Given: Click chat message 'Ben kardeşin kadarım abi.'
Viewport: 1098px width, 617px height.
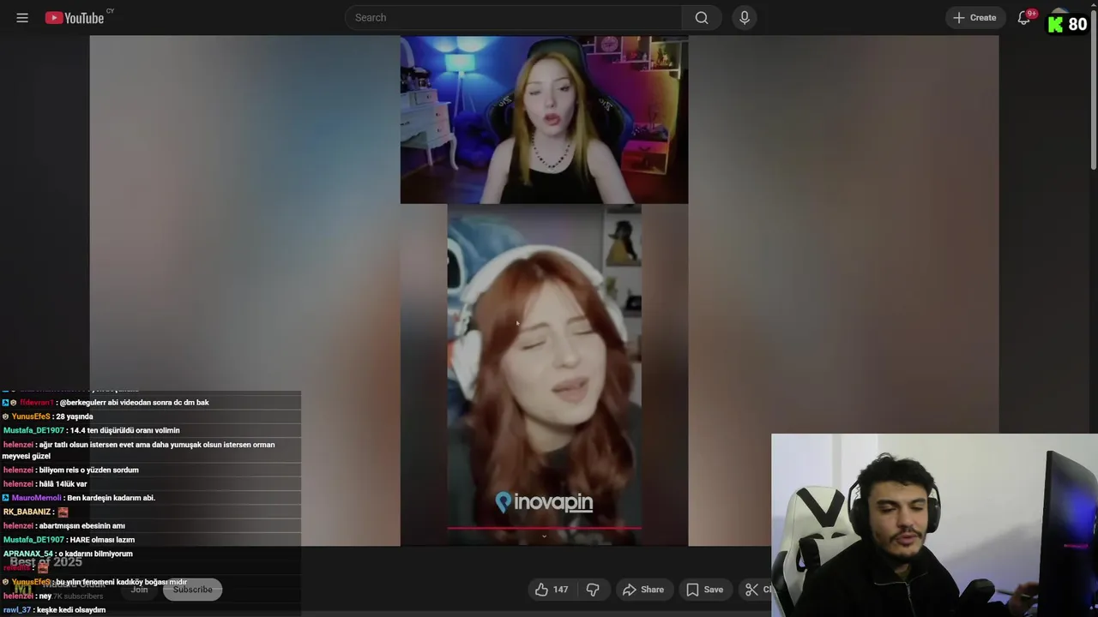Looking at the screenshot, I should coord(111,498).
